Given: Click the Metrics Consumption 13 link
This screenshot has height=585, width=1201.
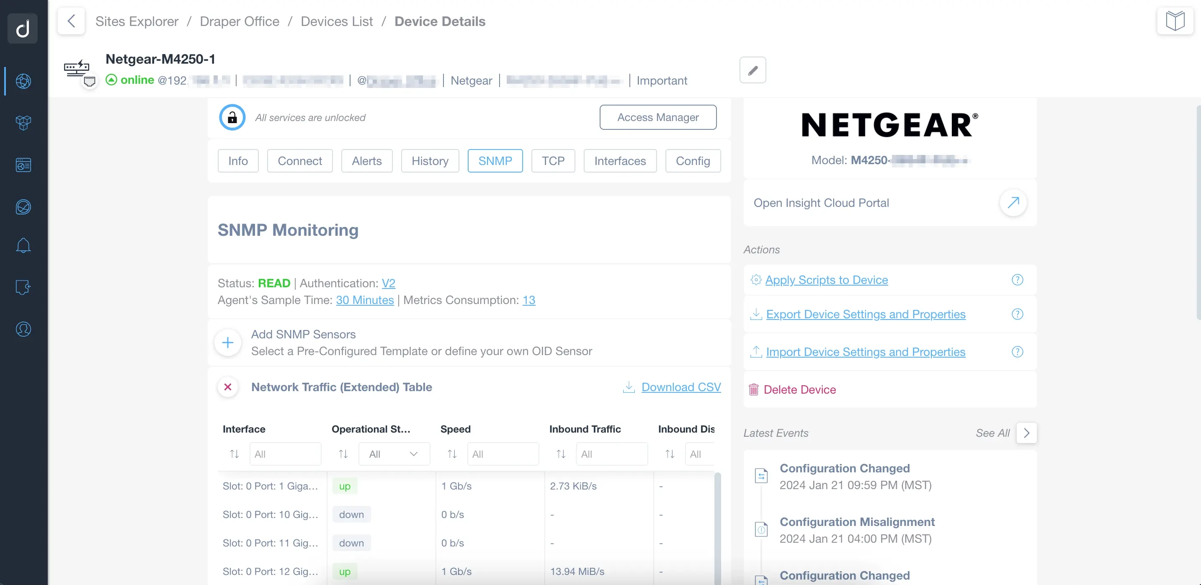Looking at the screenshot, I should [529, 300].
